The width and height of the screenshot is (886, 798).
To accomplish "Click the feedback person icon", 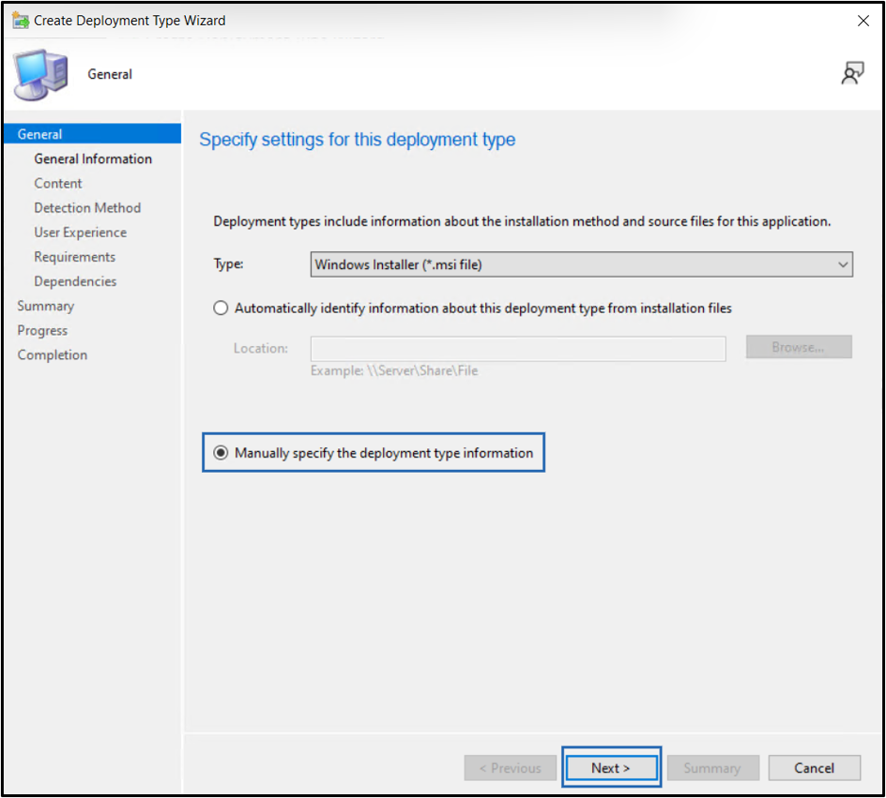I will [852, 73].
